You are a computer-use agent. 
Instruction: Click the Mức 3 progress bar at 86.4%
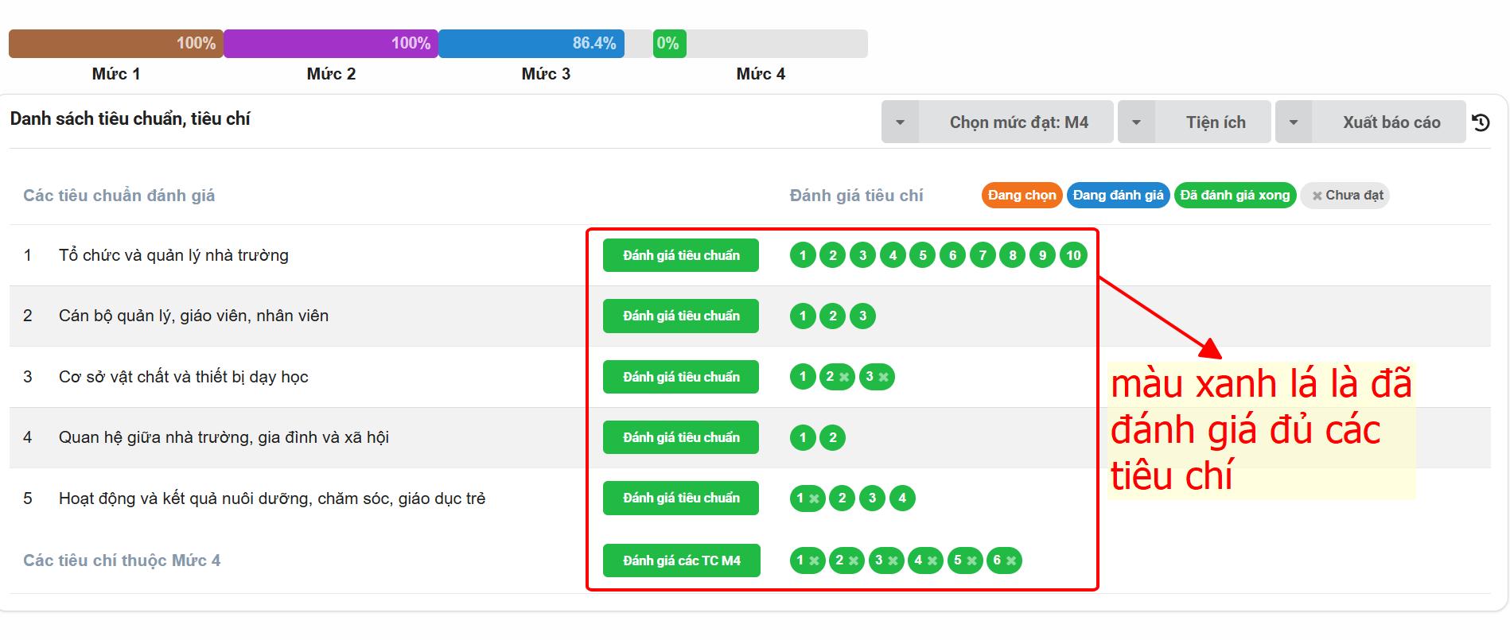point(531,44)
